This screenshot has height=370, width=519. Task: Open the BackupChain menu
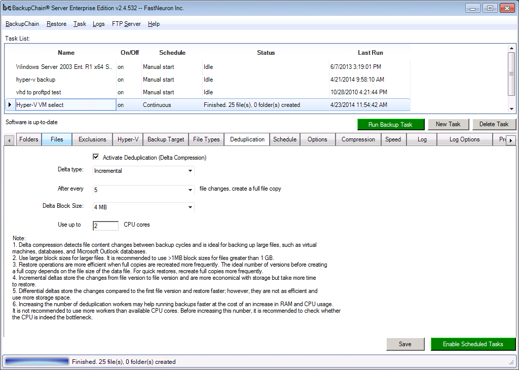(x=22, y=24)
